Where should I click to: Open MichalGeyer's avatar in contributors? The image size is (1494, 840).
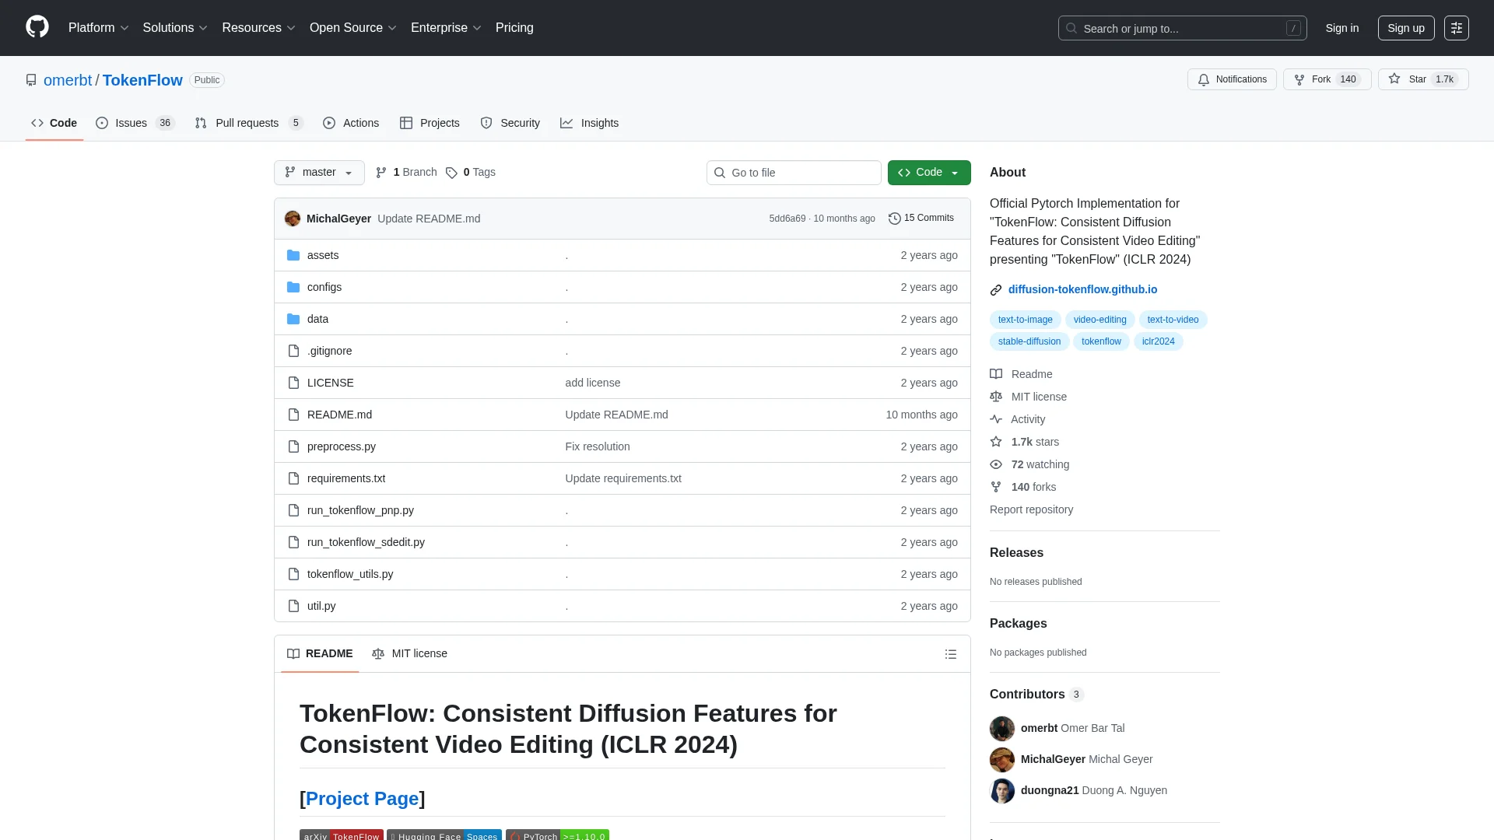click(x=1001, y=759)
